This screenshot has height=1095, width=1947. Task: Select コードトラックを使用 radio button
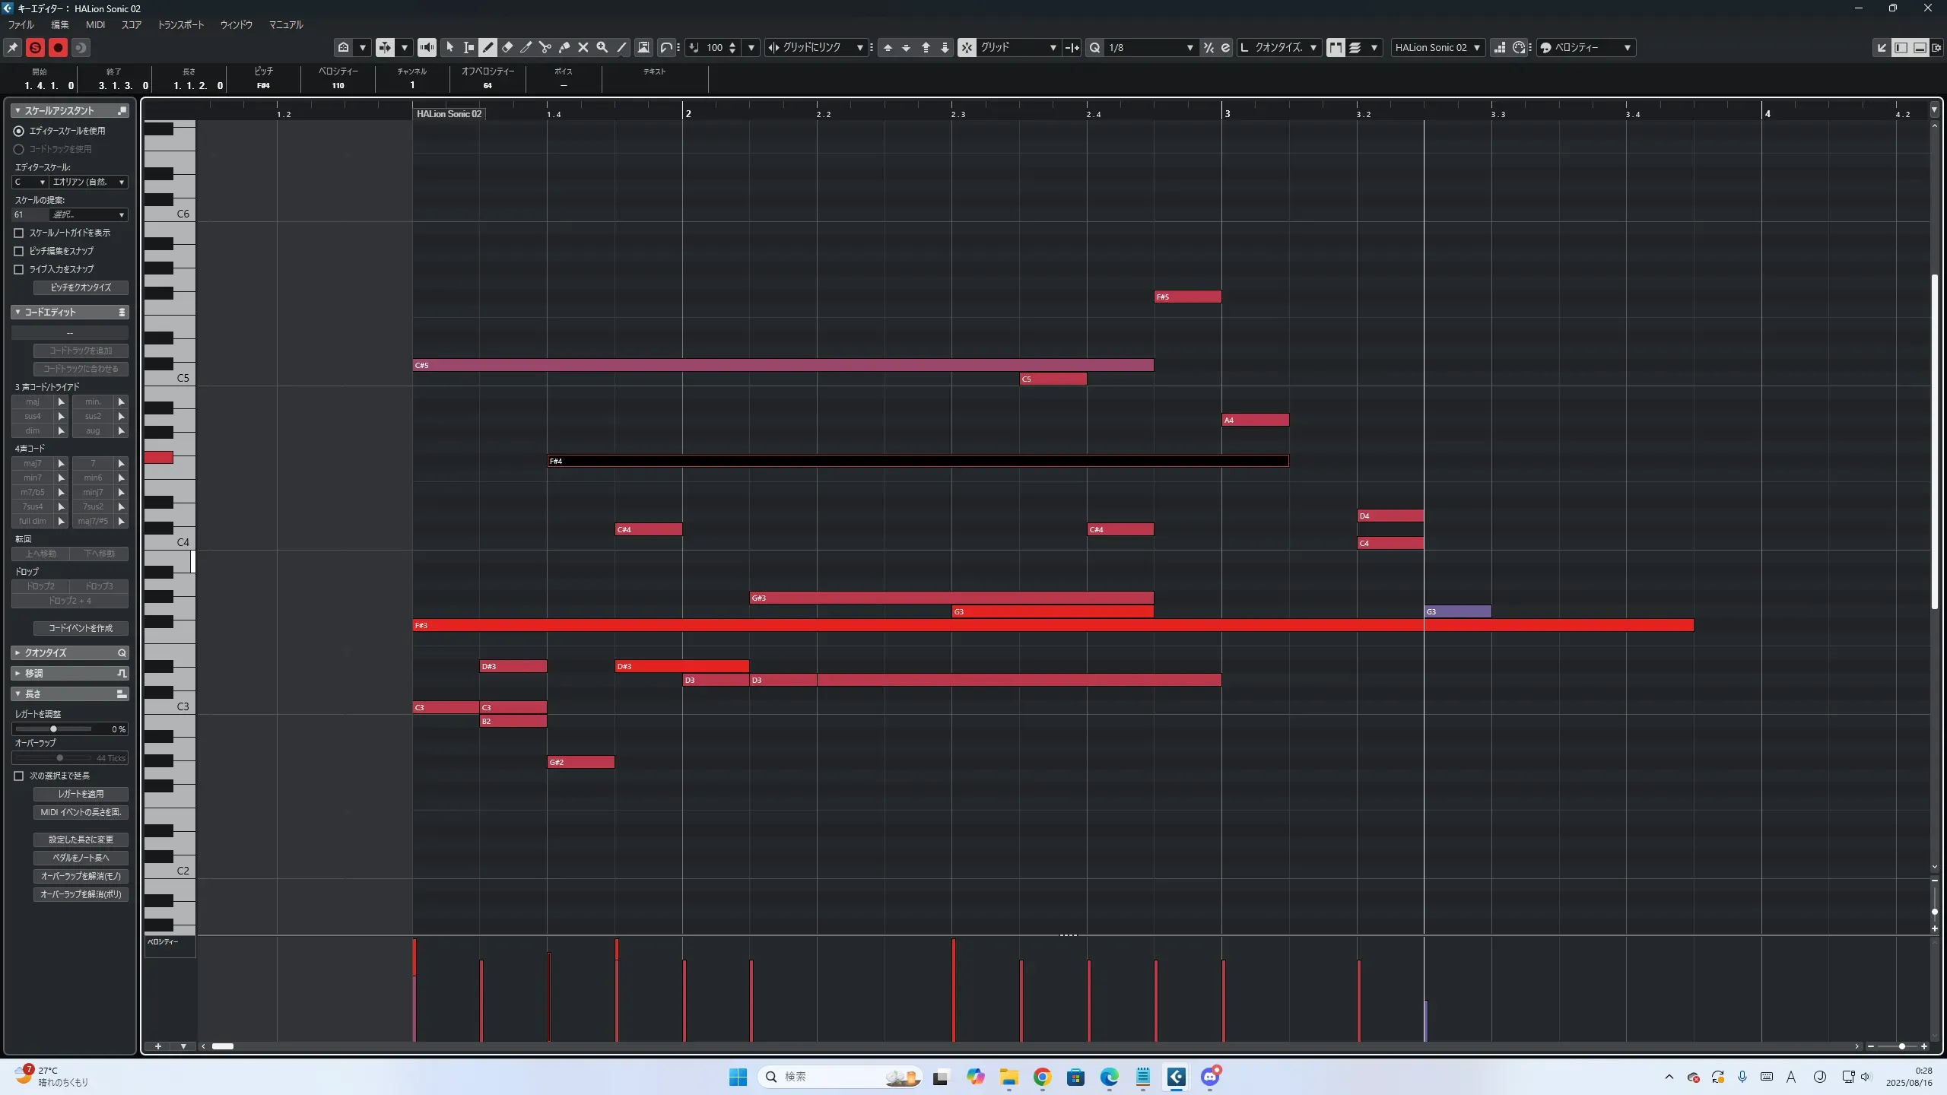19,149
